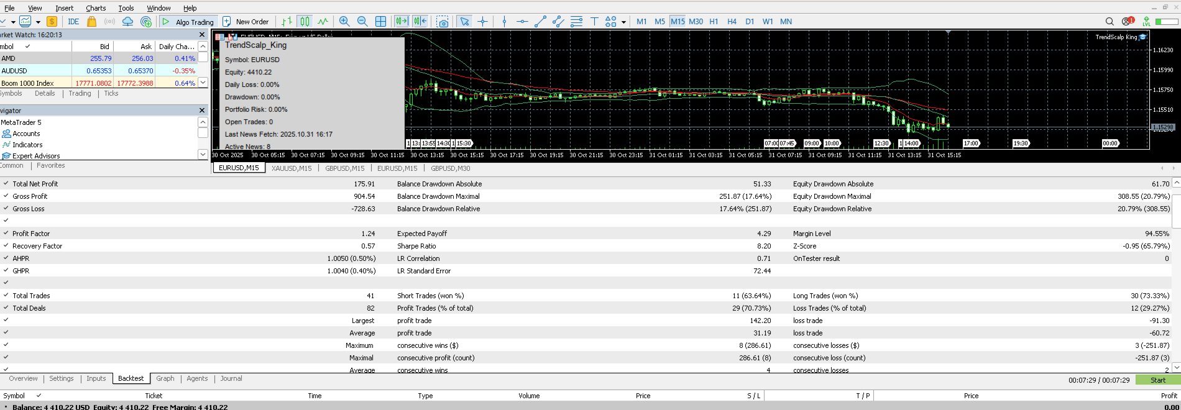Select the crosshair tool

pos(483,22)
